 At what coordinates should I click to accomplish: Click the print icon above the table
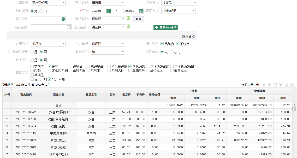coord(269,85)
